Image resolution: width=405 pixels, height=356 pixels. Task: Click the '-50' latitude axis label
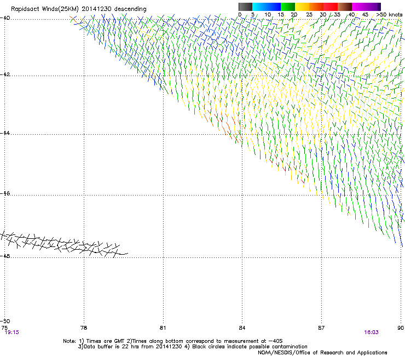[5, 321]
